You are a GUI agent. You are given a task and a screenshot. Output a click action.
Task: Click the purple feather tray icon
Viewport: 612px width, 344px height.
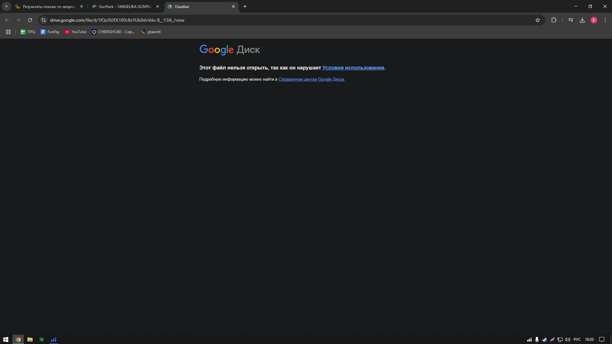click(552, 340)
